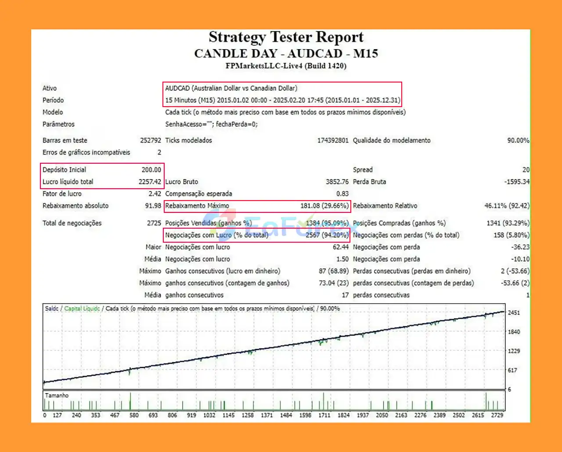The width and height of the screenshot is (562, 452).
Task: Select the Rebaixamento Máximo highlighted row
Action: pyautogui.click(x=257, y=206)
